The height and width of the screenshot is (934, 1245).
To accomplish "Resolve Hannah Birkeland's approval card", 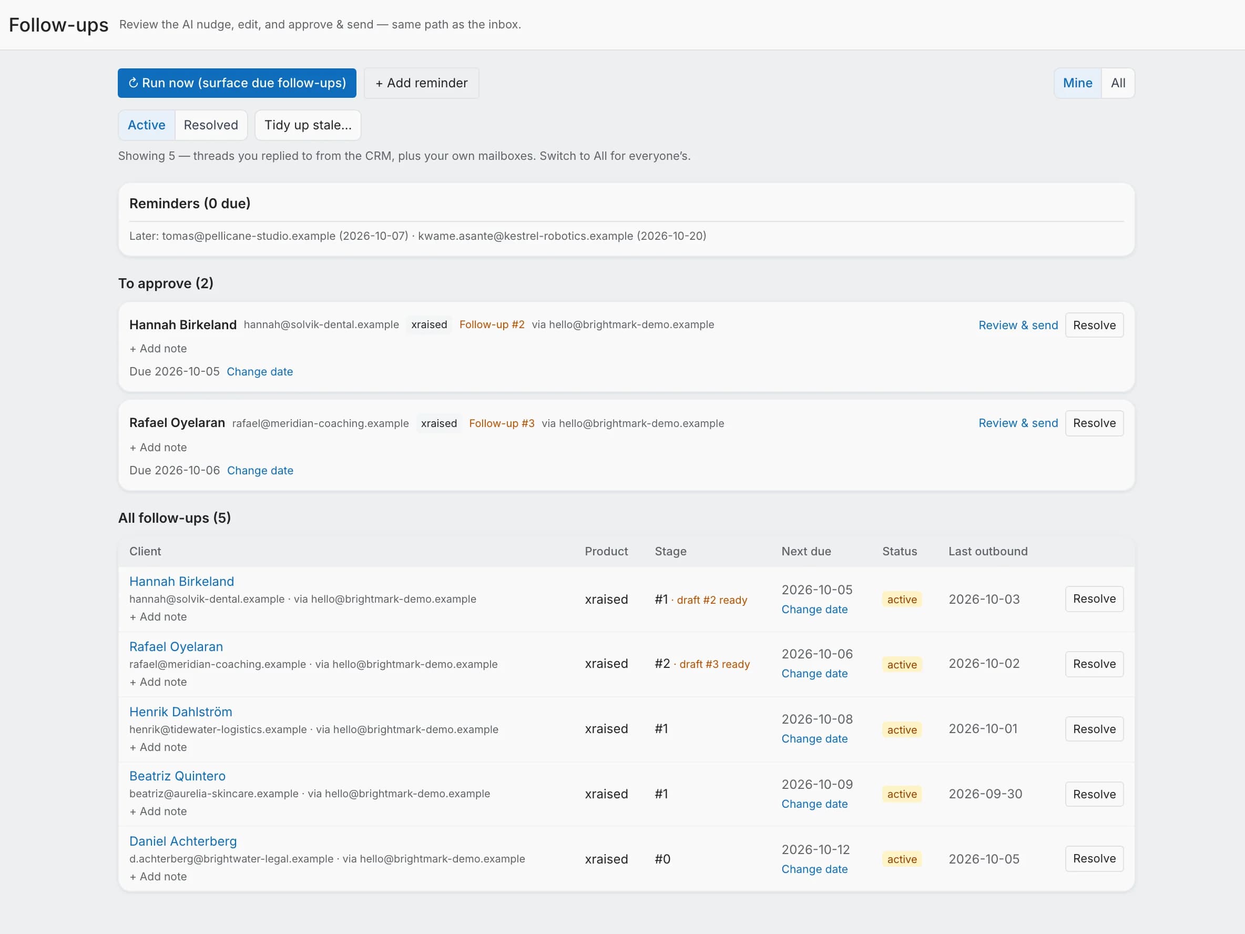I will coord(1094,325).
